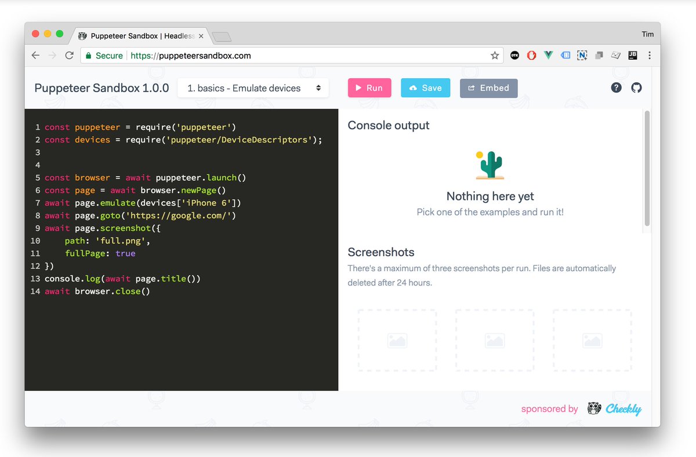Click the console.log page.title() line
Viewport: 696px width, 457px height.
[122, 279]
